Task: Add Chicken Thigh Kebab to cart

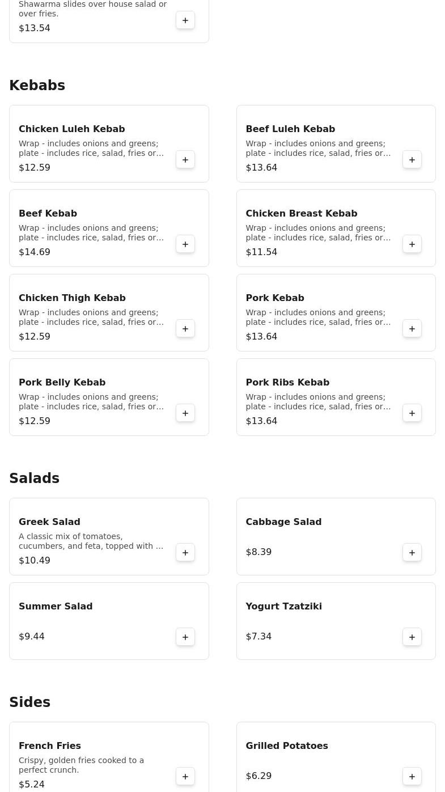Action: pyautogui.click(x=185, y=329)
